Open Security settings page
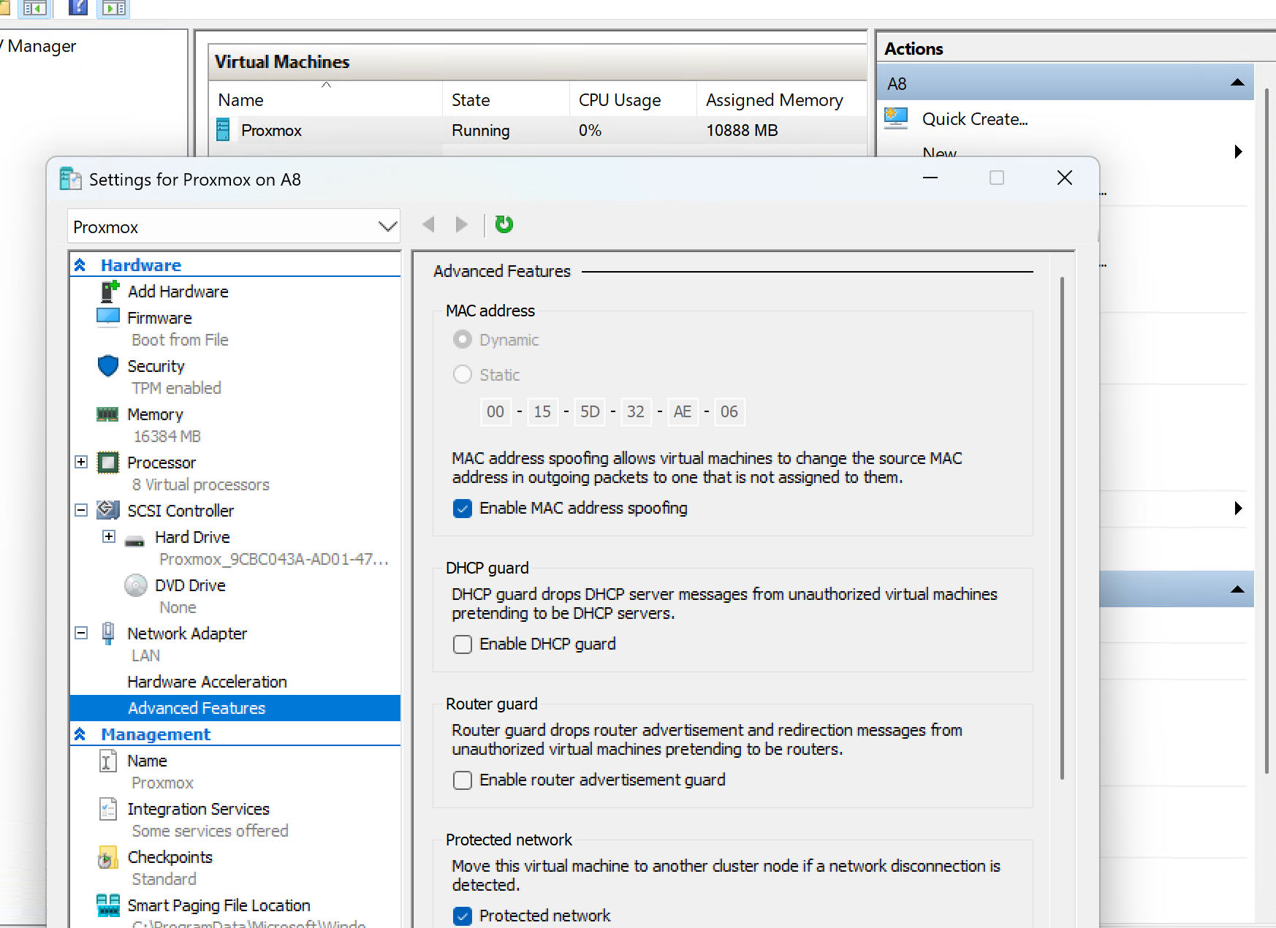 pos(156,366)
